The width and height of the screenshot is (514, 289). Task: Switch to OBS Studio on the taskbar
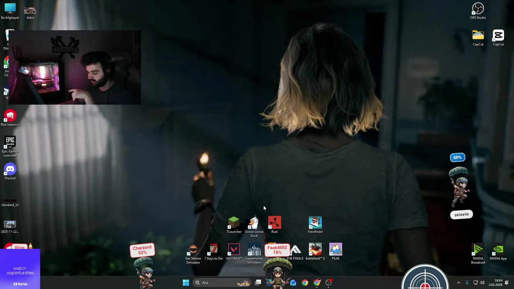(328, 283)
